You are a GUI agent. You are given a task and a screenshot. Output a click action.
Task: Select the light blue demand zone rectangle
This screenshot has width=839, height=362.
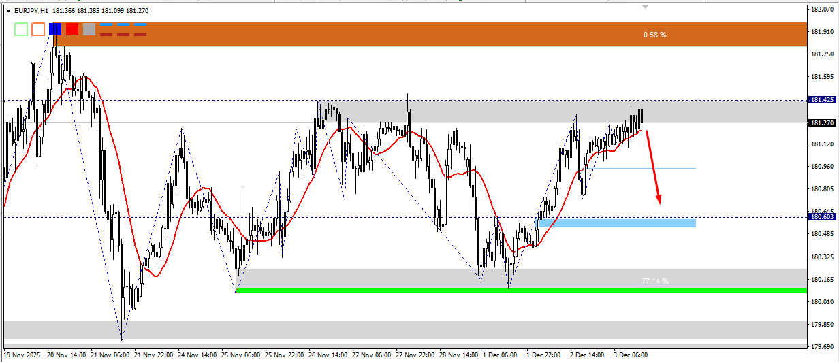point(616,223)
